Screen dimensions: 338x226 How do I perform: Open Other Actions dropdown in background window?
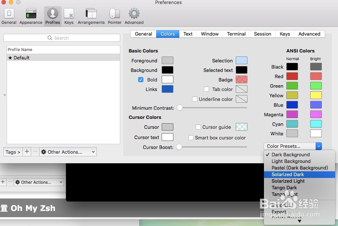coord(39,182)
